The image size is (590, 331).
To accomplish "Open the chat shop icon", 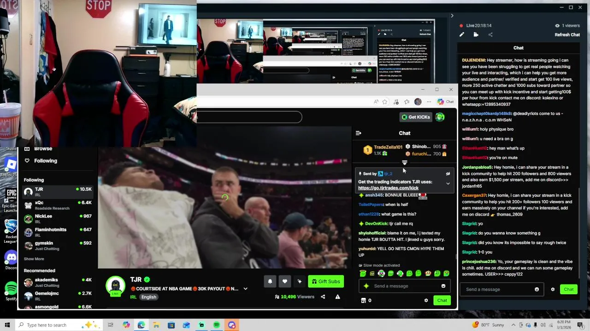I will pyautogui.click(x=363, y=301).
